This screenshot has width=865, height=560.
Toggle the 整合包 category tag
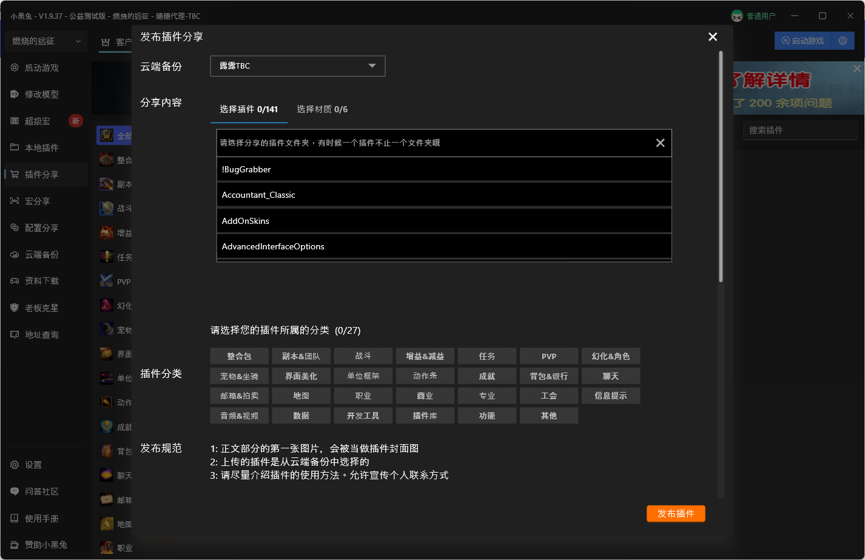point(240,356)
